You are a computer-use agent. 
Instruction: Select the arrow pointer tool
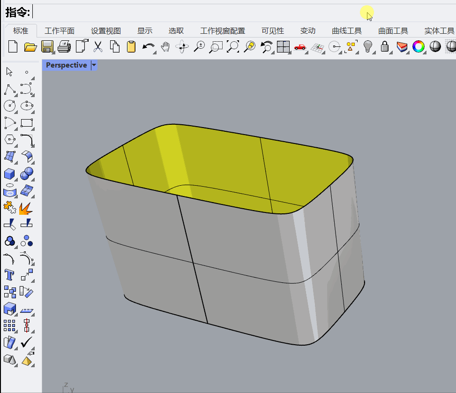pyautogui.click(x=9, y=72)
